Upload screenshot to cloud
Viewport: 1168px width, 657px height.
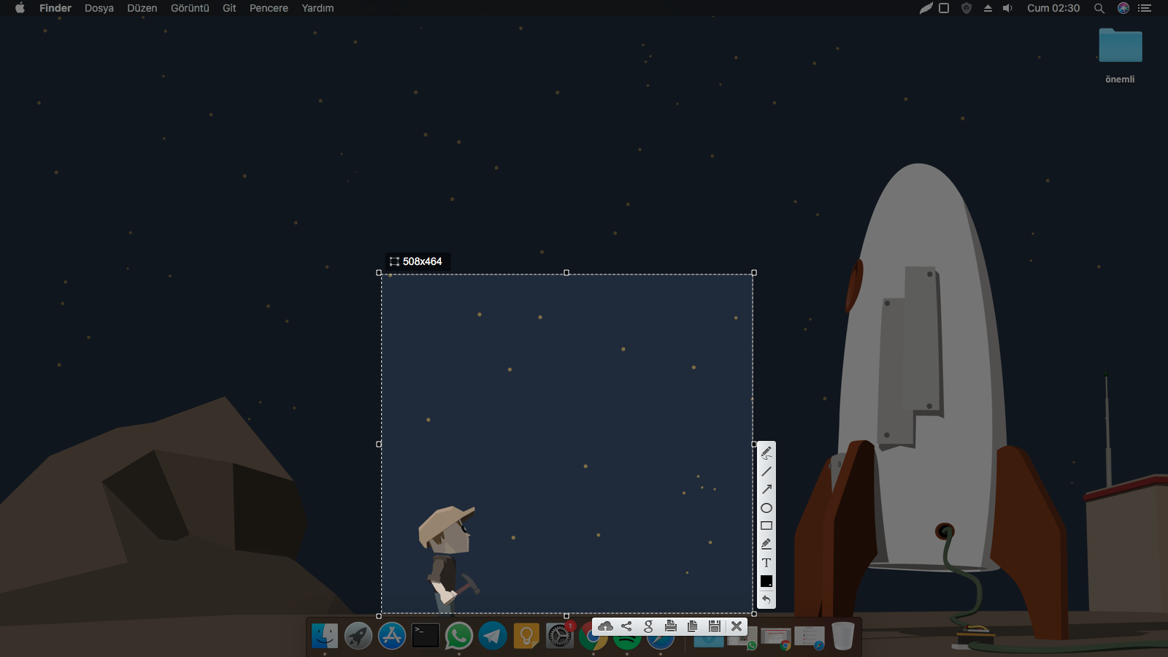(x=605, y=626)
